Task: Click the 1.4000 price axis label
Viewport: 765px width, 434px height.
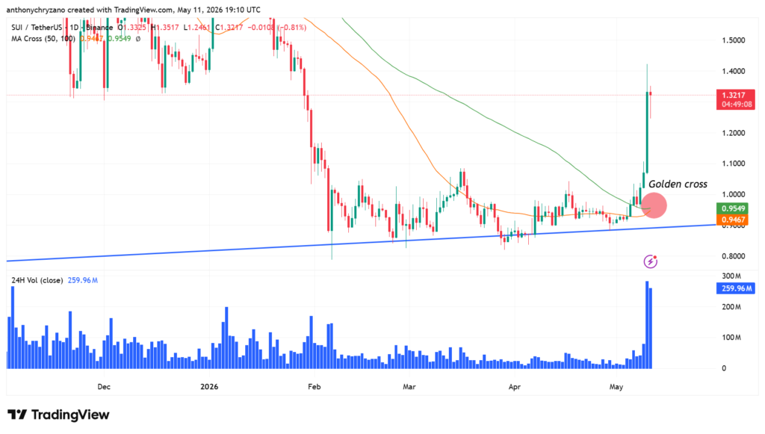Action: click(x=734, y=71)
